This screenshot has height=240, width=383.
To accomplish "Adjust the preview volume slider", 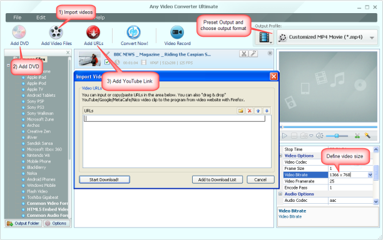I will point(337,136).
